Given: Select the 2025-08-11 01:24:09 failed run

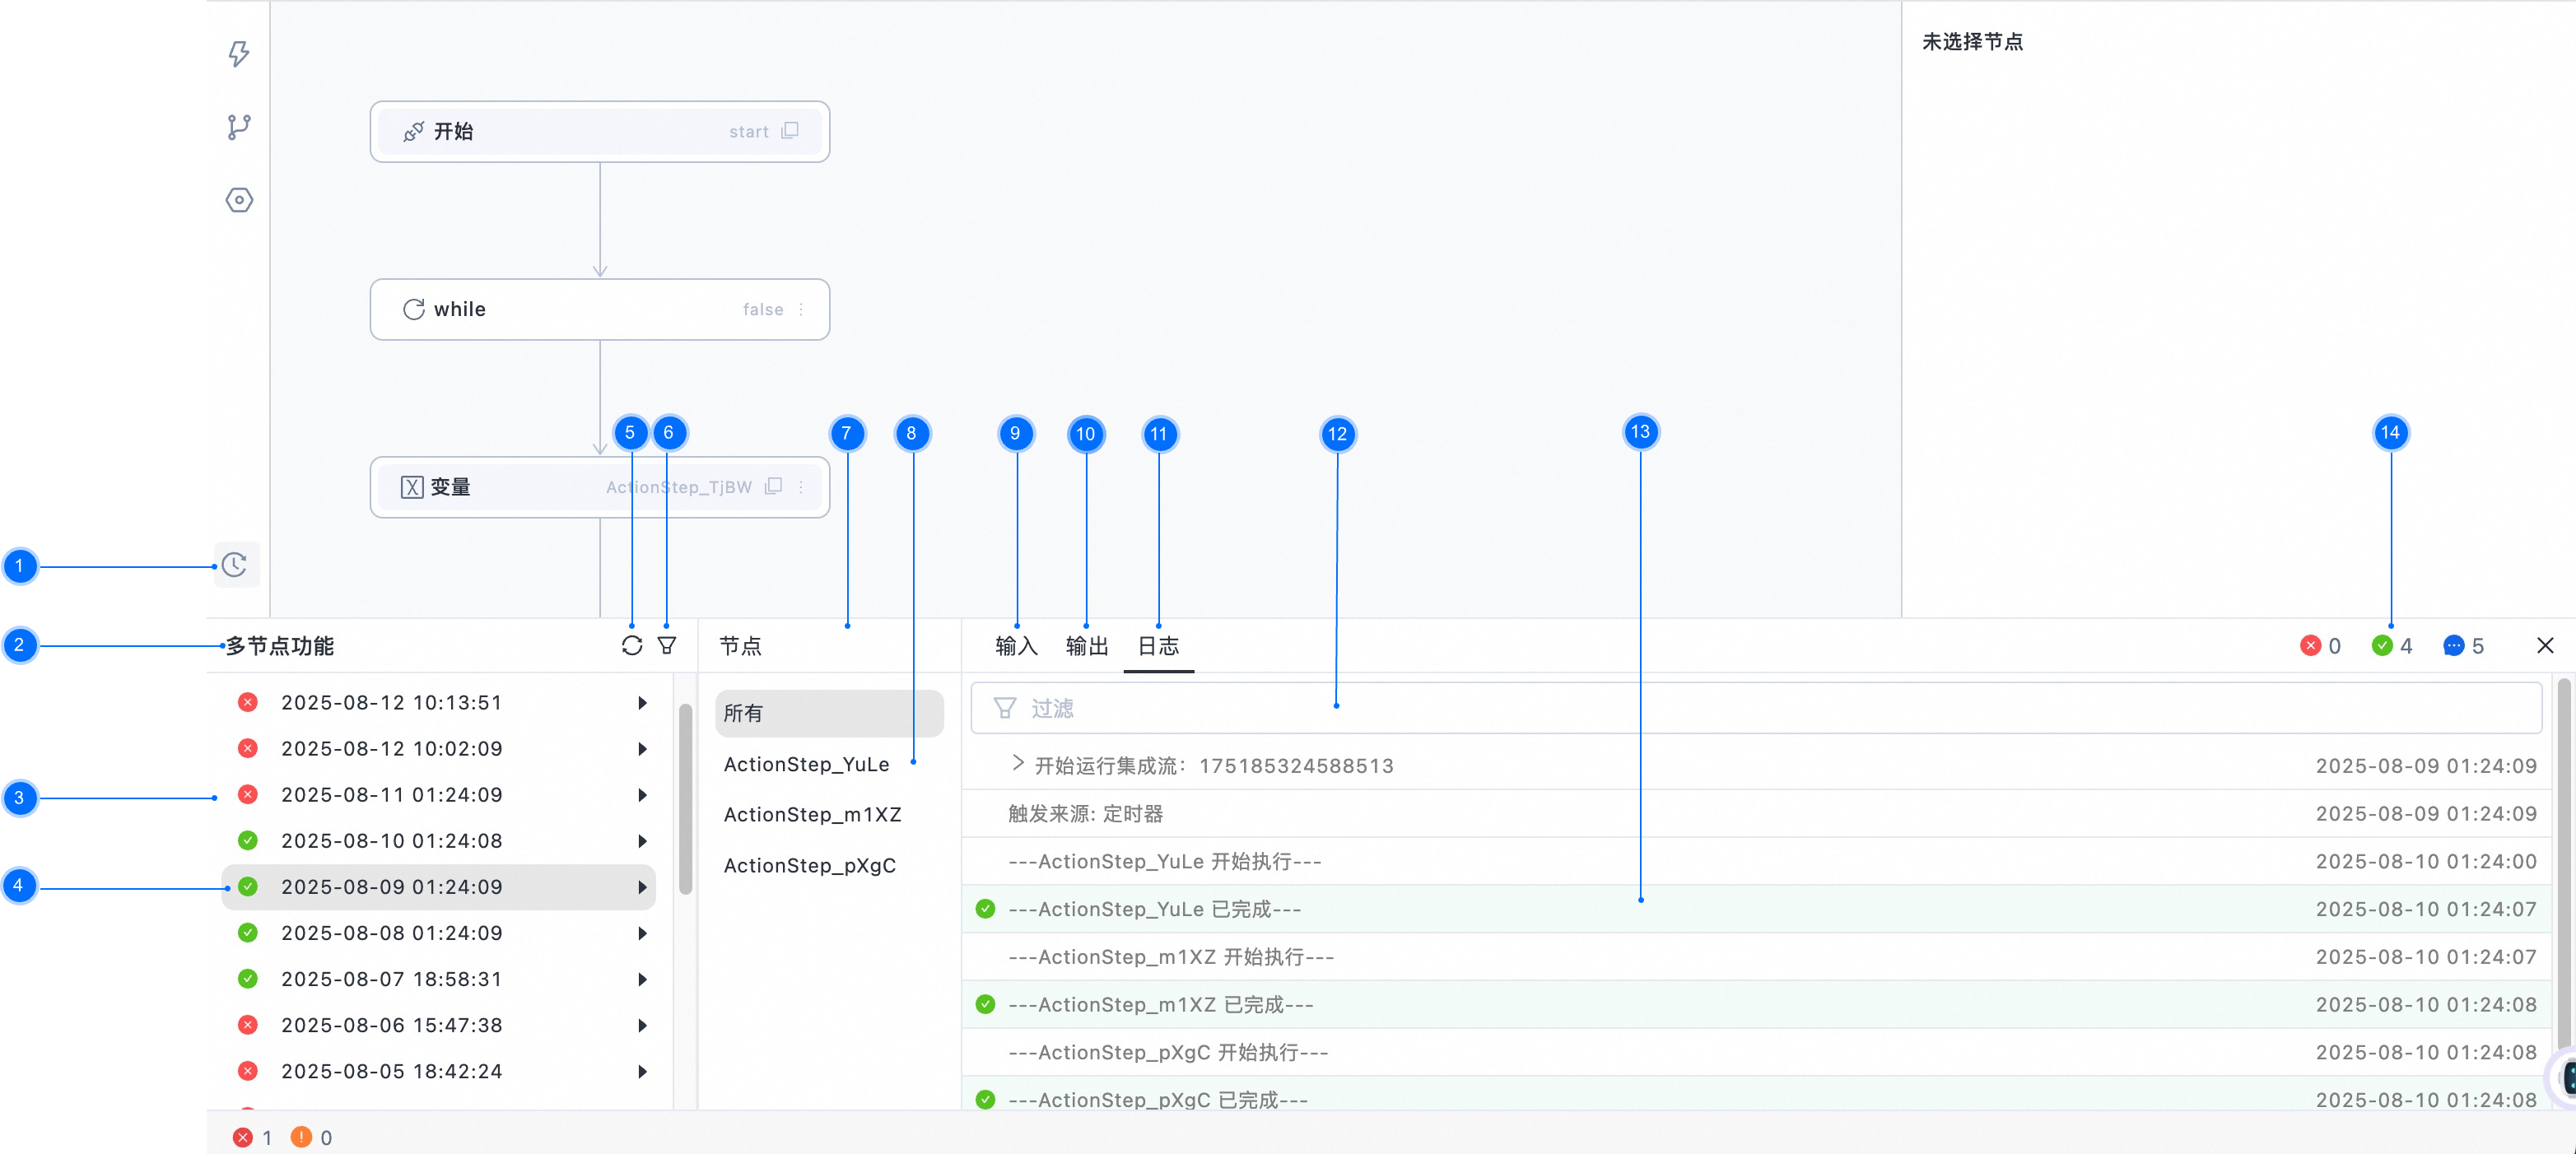Looking at the screenshot, I should (392, 795).
